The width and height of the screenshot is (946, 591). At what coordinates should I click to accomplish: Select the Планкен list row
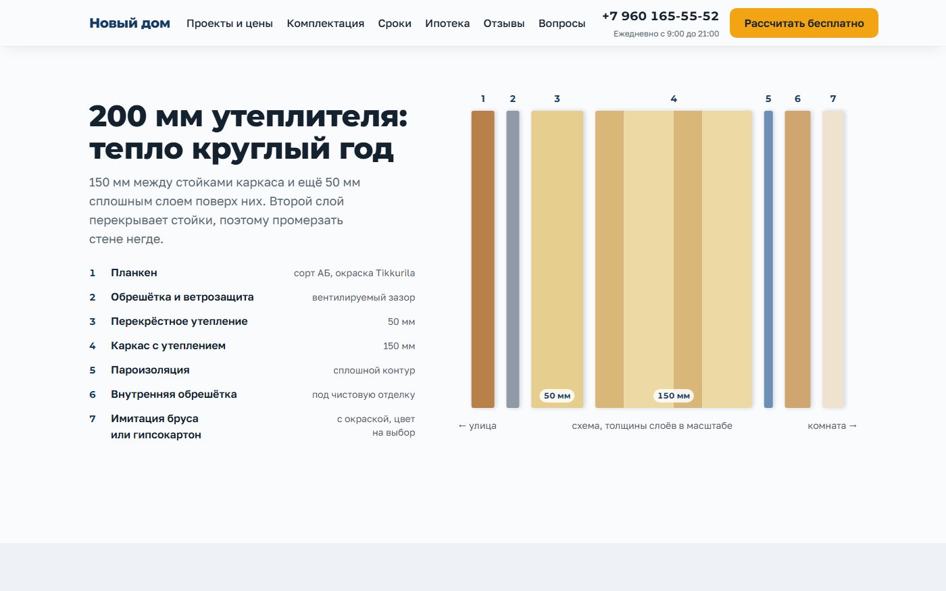pyautogui.click(x=252, y=273)
